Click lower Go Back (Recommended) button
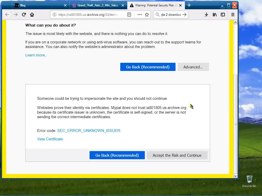 (117, 155)
